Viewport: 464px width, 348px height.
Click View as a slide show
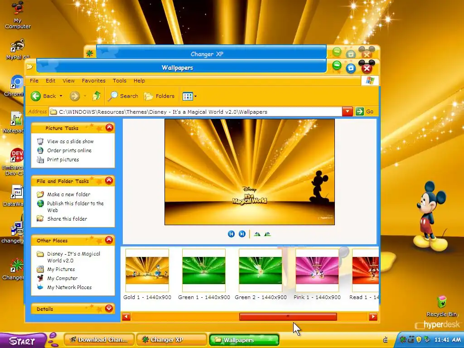[70, 141]
